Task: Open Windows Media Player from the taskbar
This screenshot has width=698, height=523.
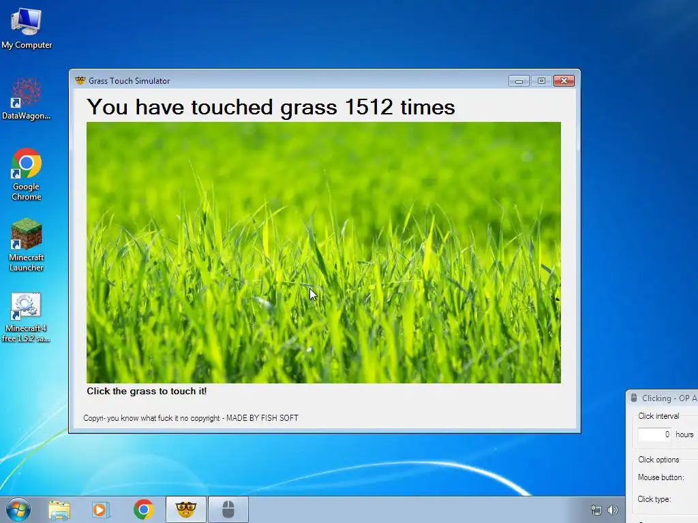Action: tap(101, 509)
